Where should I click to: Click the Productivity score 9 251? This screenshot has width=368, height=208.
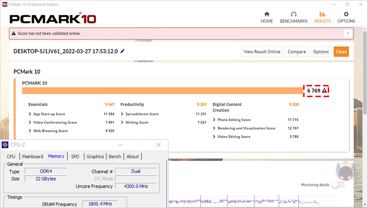tap(202, 105)
